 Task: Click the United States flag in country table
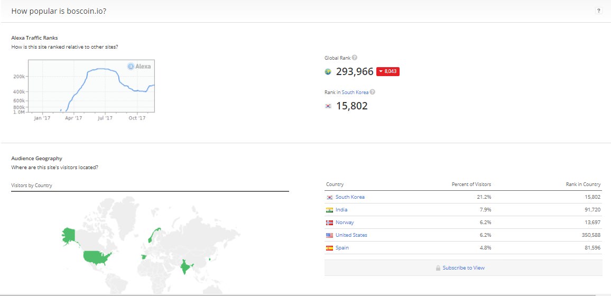(330, 235)
